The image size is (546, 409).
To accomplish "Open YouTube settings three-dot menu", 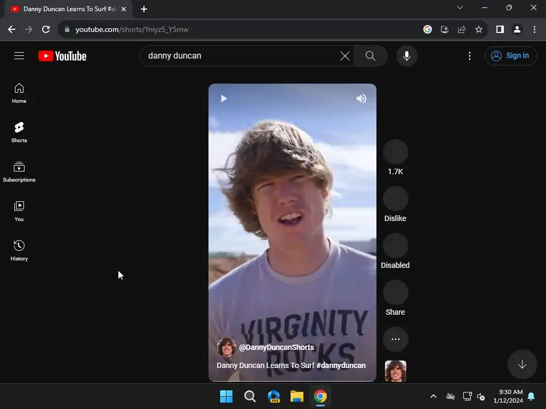I will [470, 55].
